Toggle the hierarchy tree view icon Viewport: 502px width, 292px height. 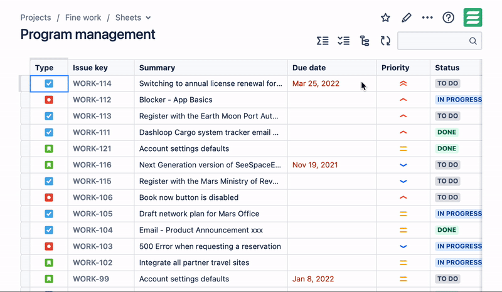tap(365, 41)
